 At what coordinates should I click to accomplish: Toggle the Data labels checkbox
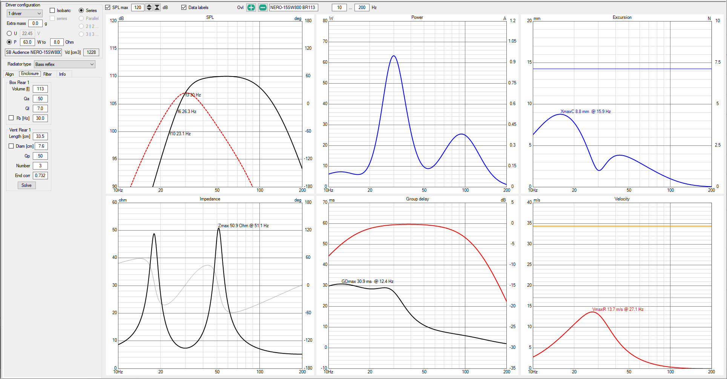coord(184,8)
